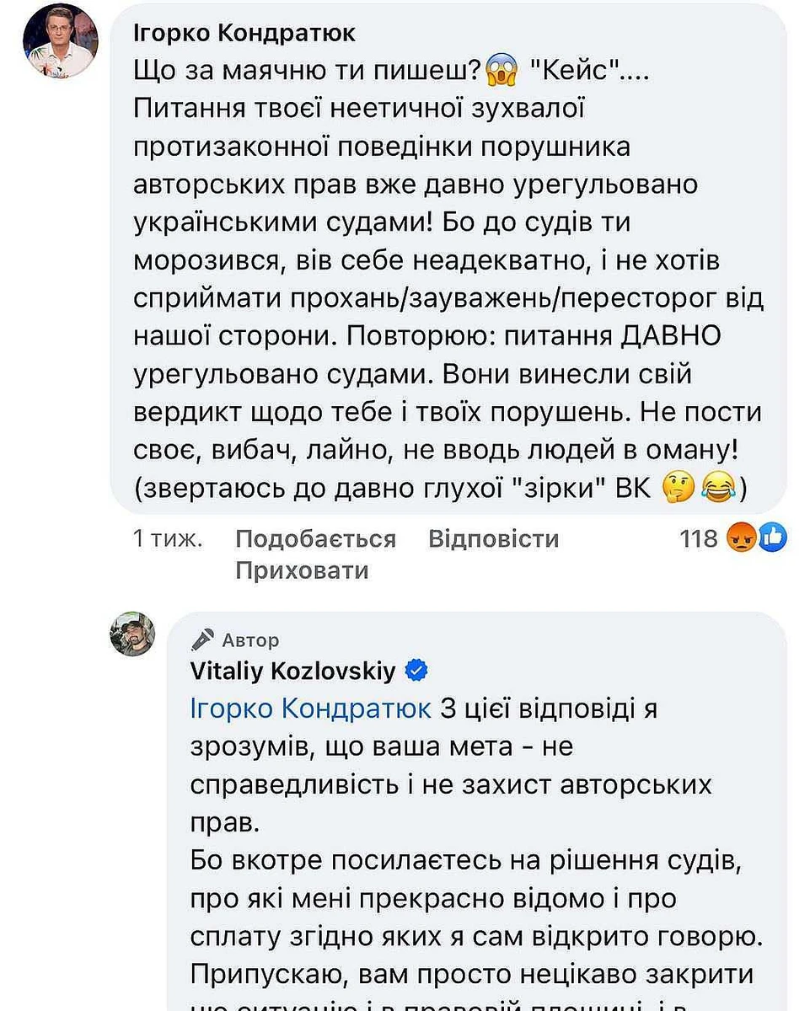
Task: Click the author name Vitaliy Kozlovskiy
Action: (x=297, y=670)
